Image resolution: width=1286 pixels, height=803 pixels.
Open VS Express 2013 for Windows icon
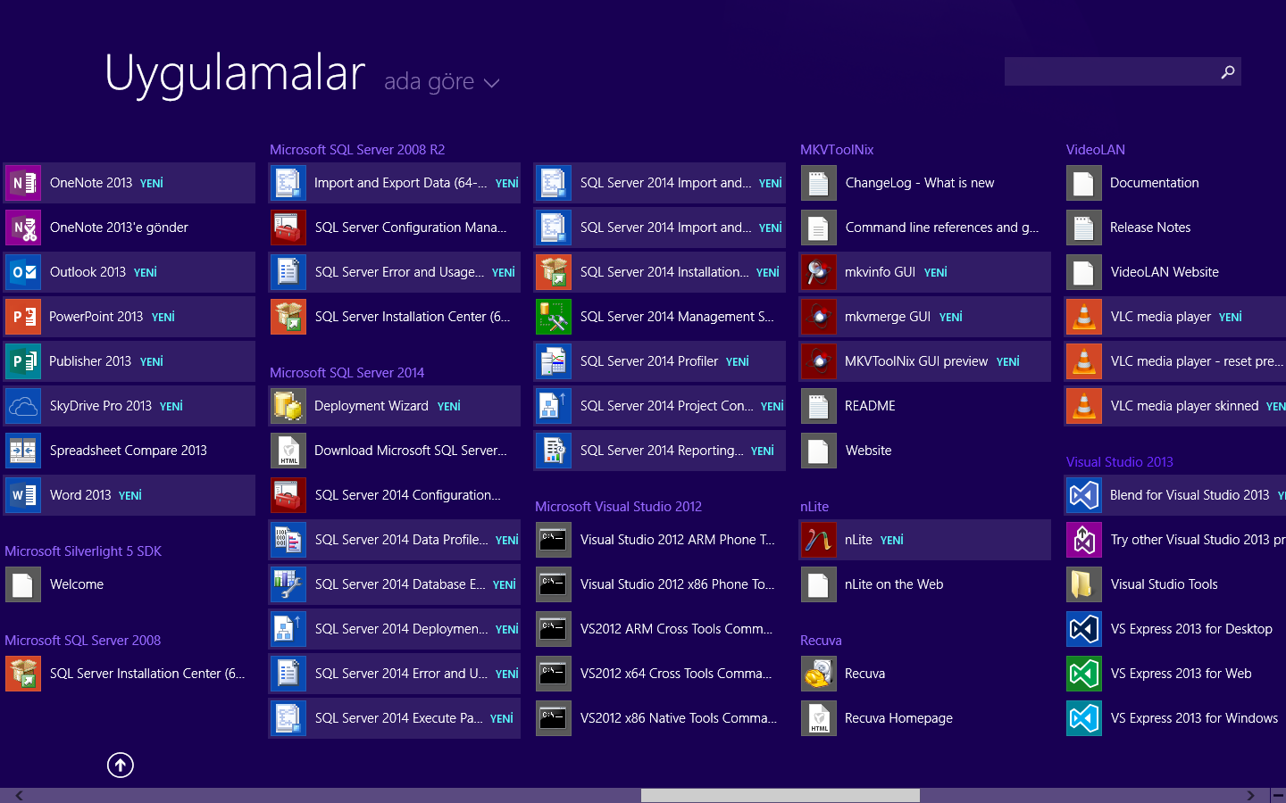[1084, 718]
